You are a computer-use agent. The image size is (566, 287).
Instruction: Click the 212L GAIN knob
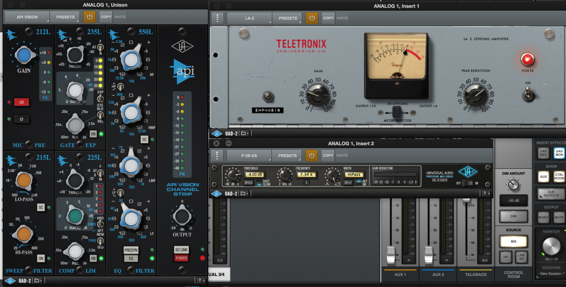[24, 55]
